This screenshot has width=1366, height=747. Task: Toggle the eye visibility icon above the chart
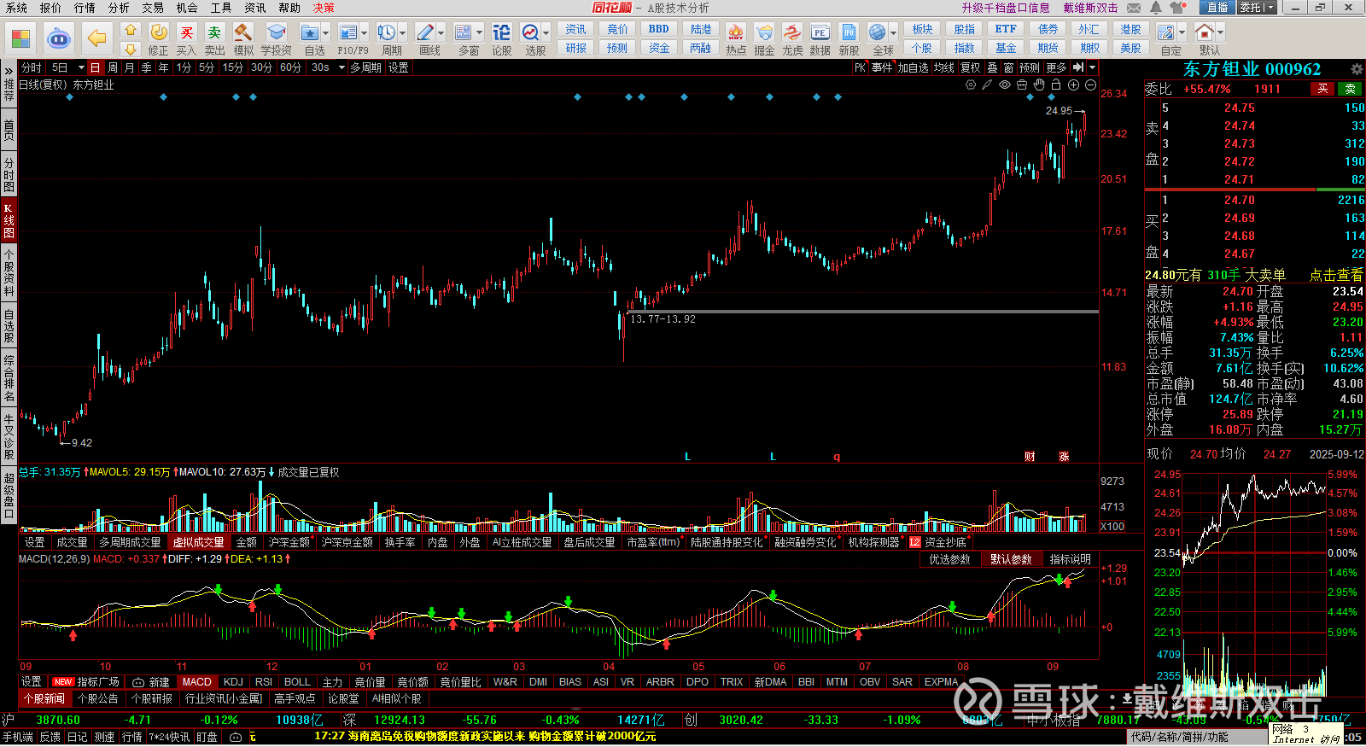coord(1005,85)
